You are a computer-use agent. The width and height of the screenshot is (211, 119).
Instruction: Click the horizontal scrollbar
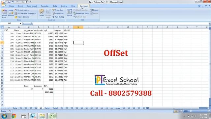click(174, 108)
